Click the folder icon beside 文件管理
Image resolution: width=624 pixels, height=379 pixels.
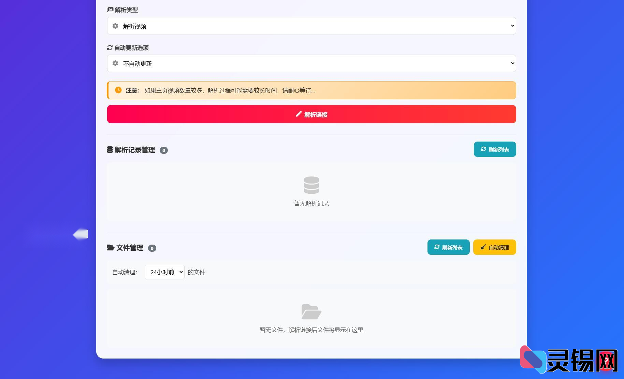click(x=110, y=248)
